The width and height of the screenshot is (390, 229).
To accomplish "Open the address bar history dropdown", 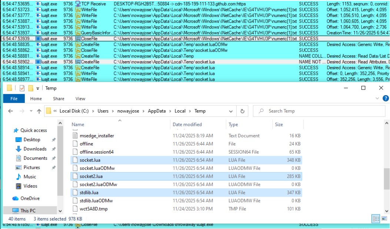I will click(231, 111).
